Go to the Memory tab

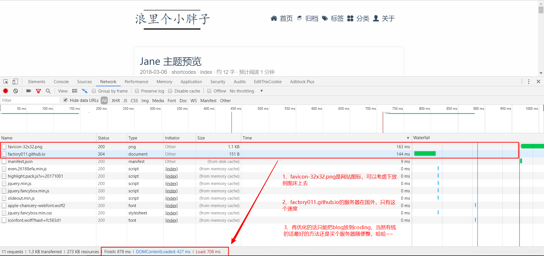(x=164, y=82)
